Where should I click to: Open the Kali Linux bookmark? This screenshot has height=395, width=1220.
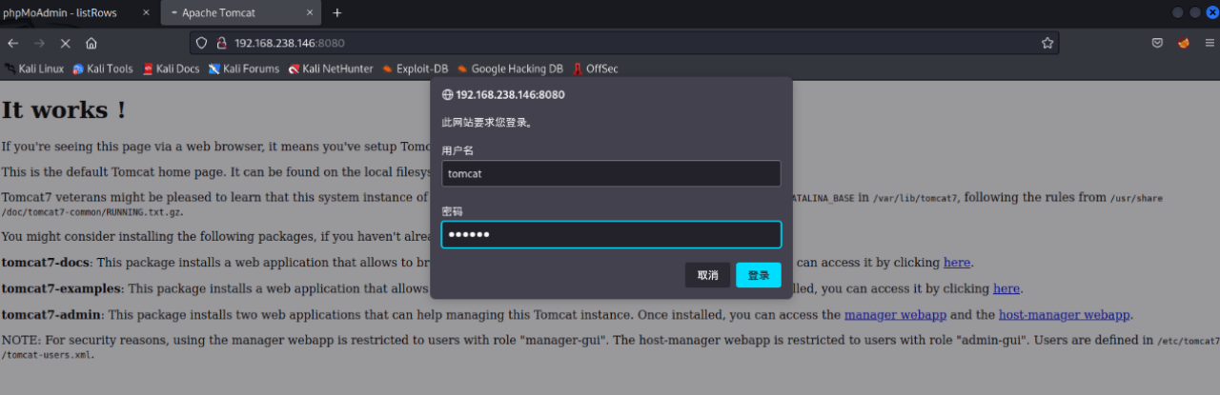[x=35, y=69]
